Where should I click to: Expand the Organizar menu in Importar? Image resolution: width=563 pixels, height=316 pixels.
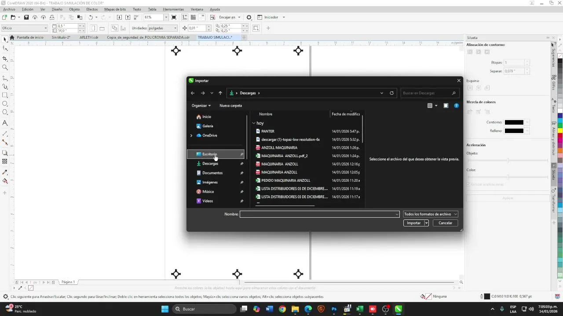201,105
